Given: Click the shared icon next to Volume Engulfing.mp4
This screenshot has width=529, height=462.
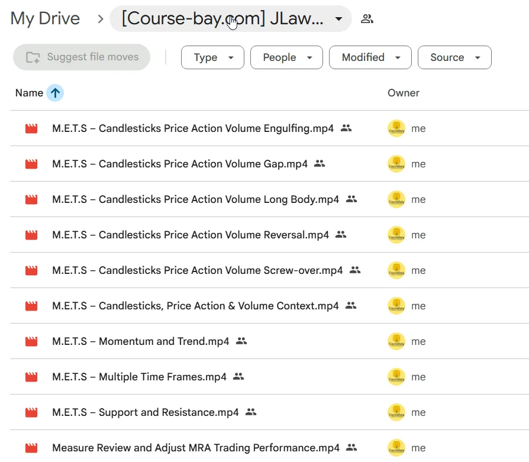Looking at the screenshot, I should tap(346, 128).
